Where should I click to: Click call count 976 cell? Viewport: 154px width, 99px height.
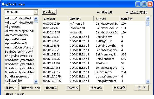[x=124, y=54]
